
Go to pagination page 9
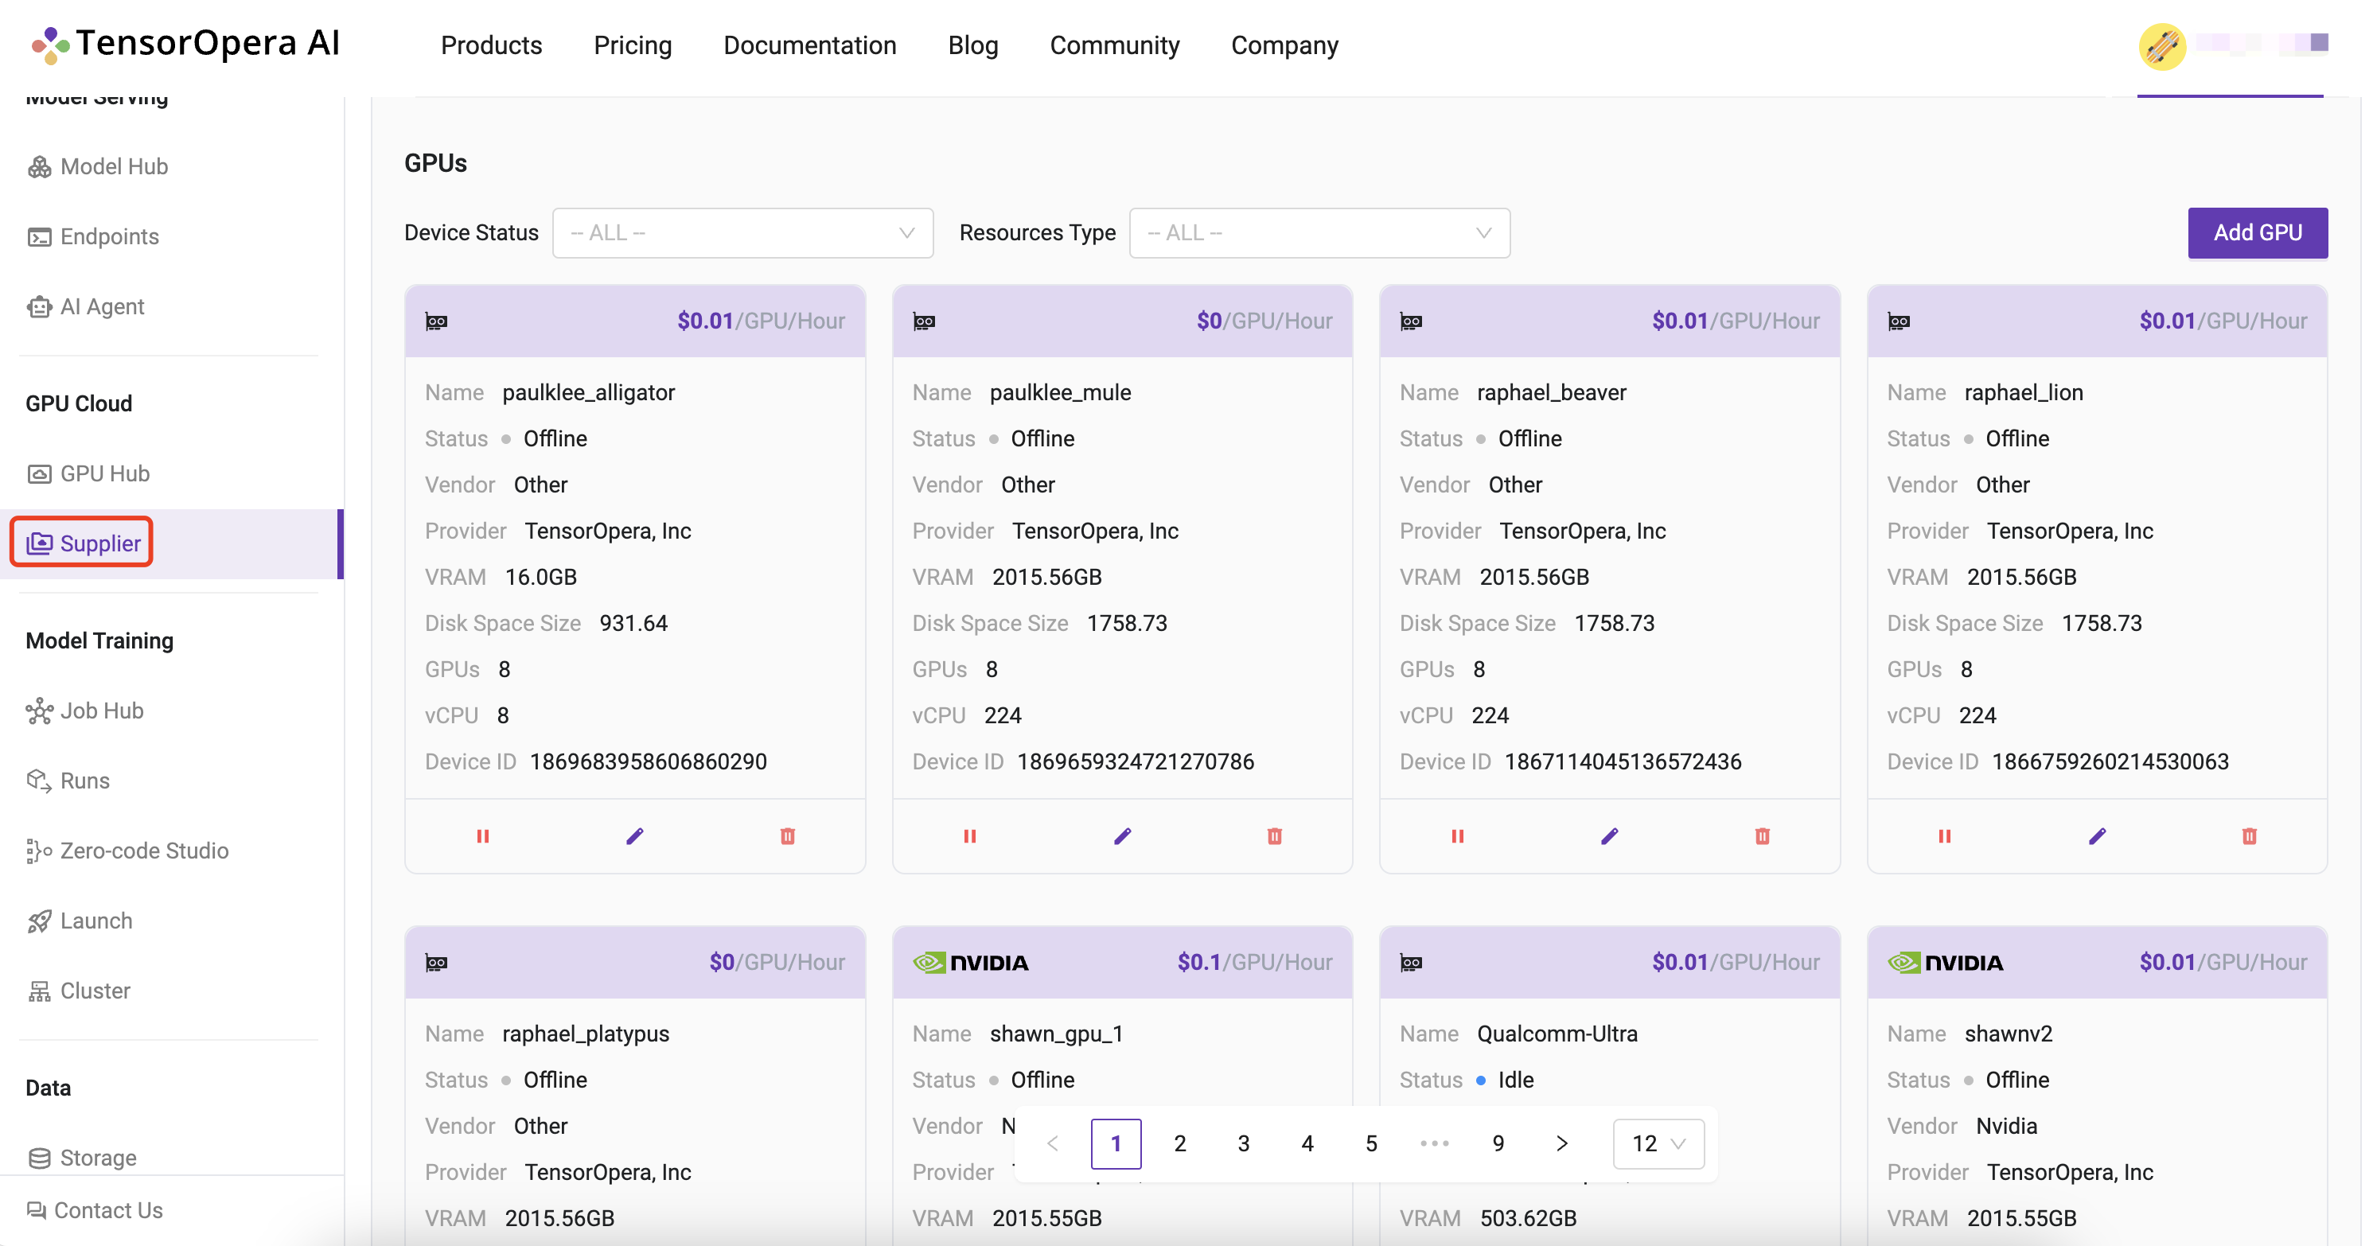(1498, 1144)
